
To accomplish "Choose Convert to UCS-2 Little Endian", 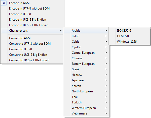I will 29,60.
